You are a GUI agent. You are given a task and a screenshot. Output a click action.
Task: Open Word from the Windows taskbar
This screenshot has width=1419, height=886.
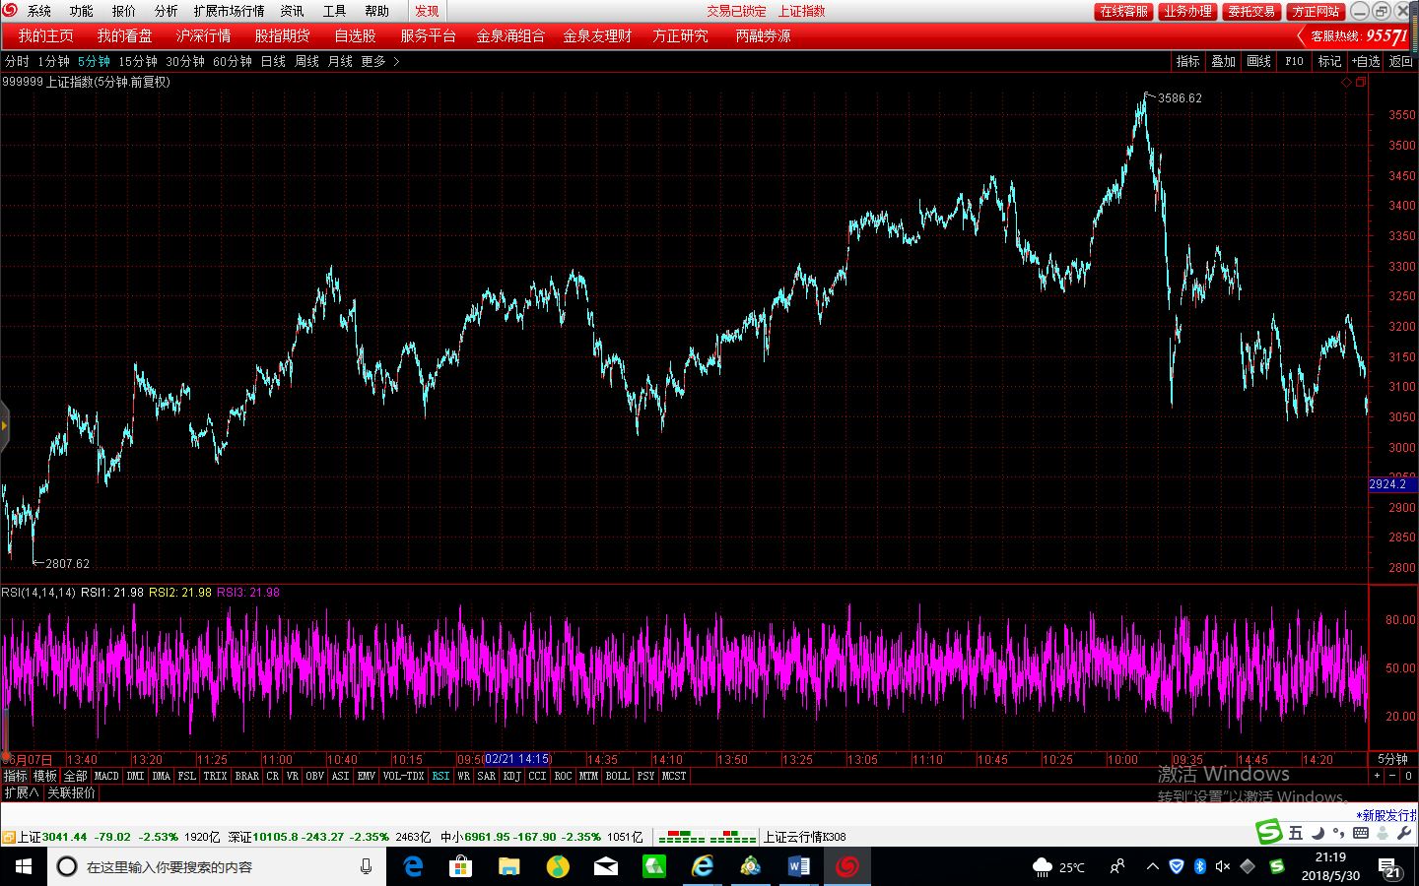[x=799, y=866]
